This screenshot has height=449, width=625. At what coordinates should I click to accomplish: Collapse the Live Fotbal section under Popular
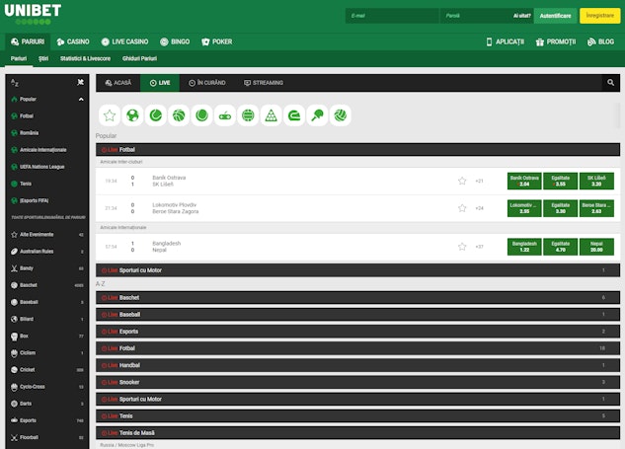point(357,150)
